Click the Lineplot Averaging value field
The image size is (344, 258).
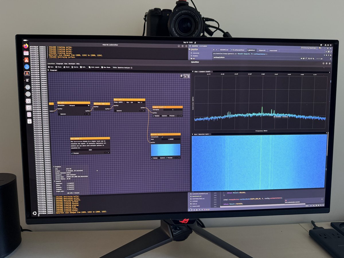pos(173,110)
